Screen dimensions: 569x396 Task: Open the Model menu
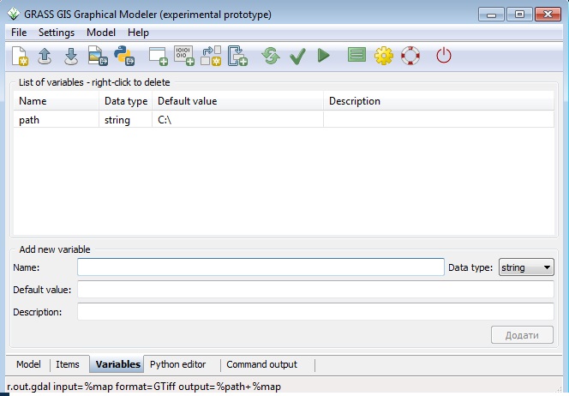(x=101, y=33)
